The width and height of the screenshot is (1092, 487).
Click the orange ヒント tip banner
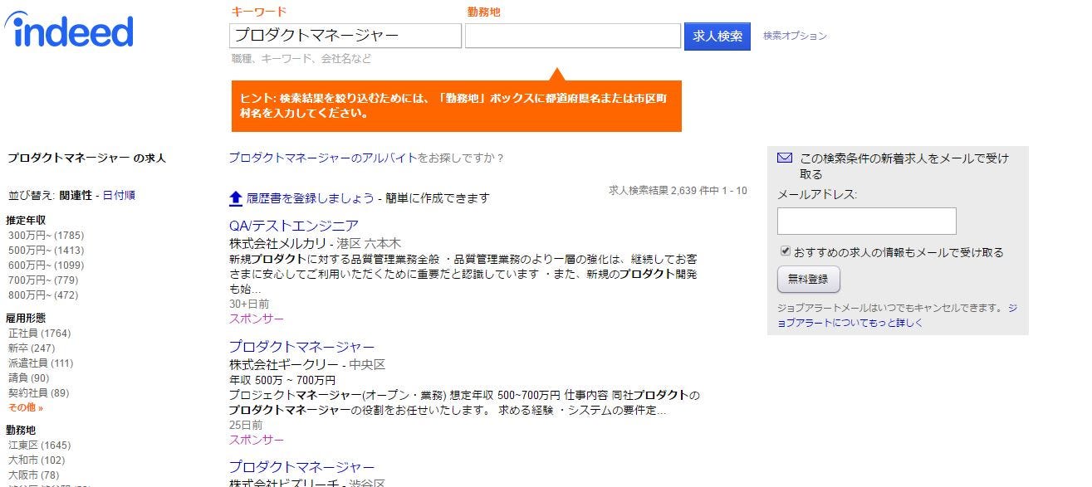[x=457, y=105]
